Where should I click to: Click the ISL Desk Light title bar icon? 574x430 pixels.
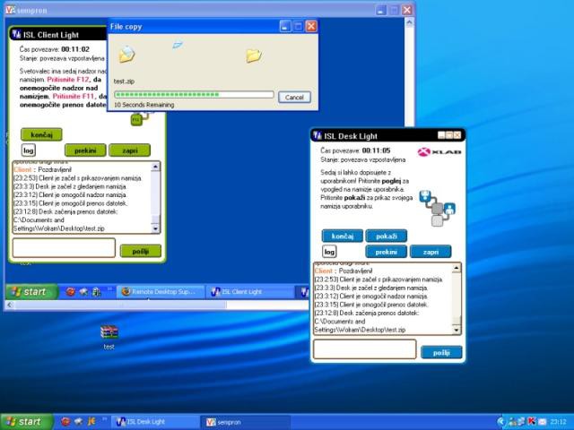tap(317, 135)
